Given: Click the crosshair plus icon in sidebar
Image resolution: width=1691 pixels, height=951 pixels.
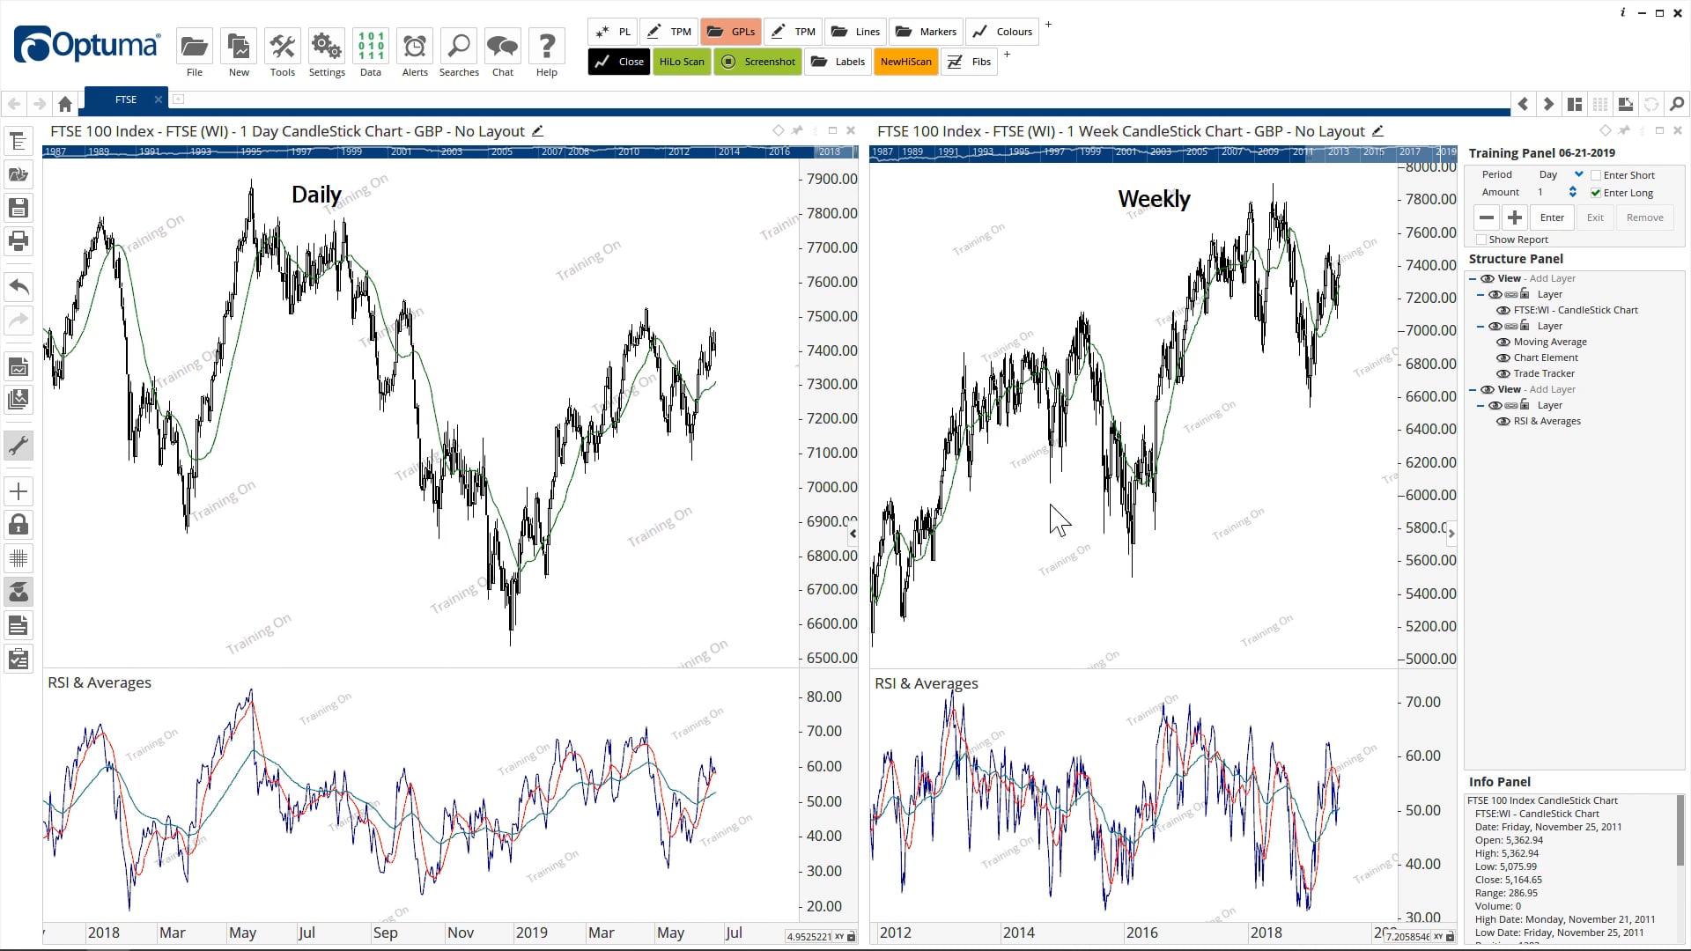Looking at the screenshot, I should click(18, 491).
